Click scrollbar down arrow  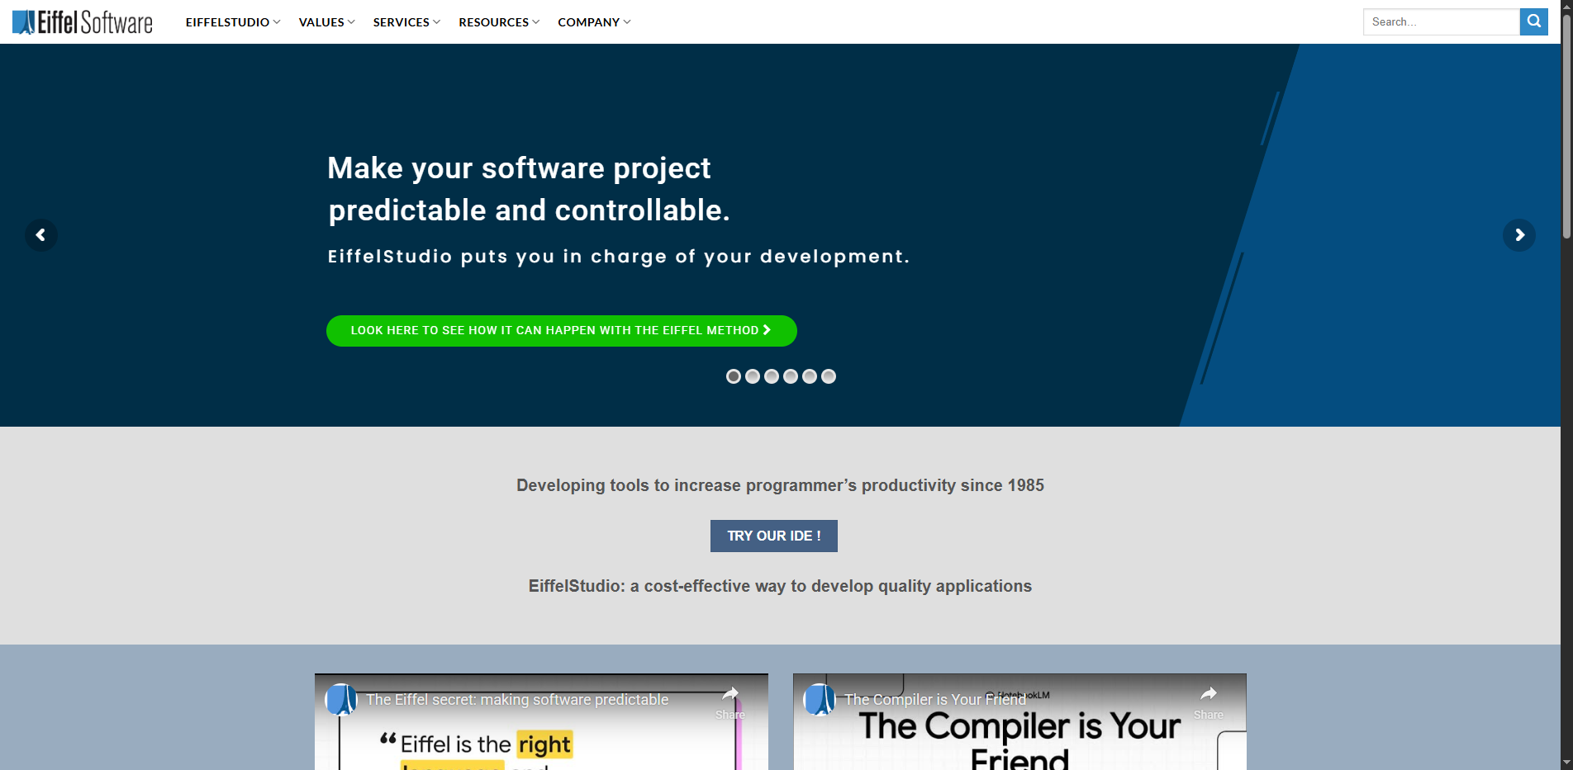(1566, 763)
